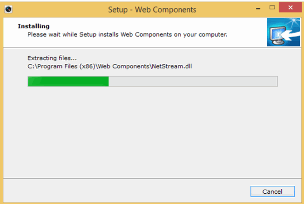Click the NetStream.dll file path text
This screenshot has height=204, width=304.
(x=109, y=66)
